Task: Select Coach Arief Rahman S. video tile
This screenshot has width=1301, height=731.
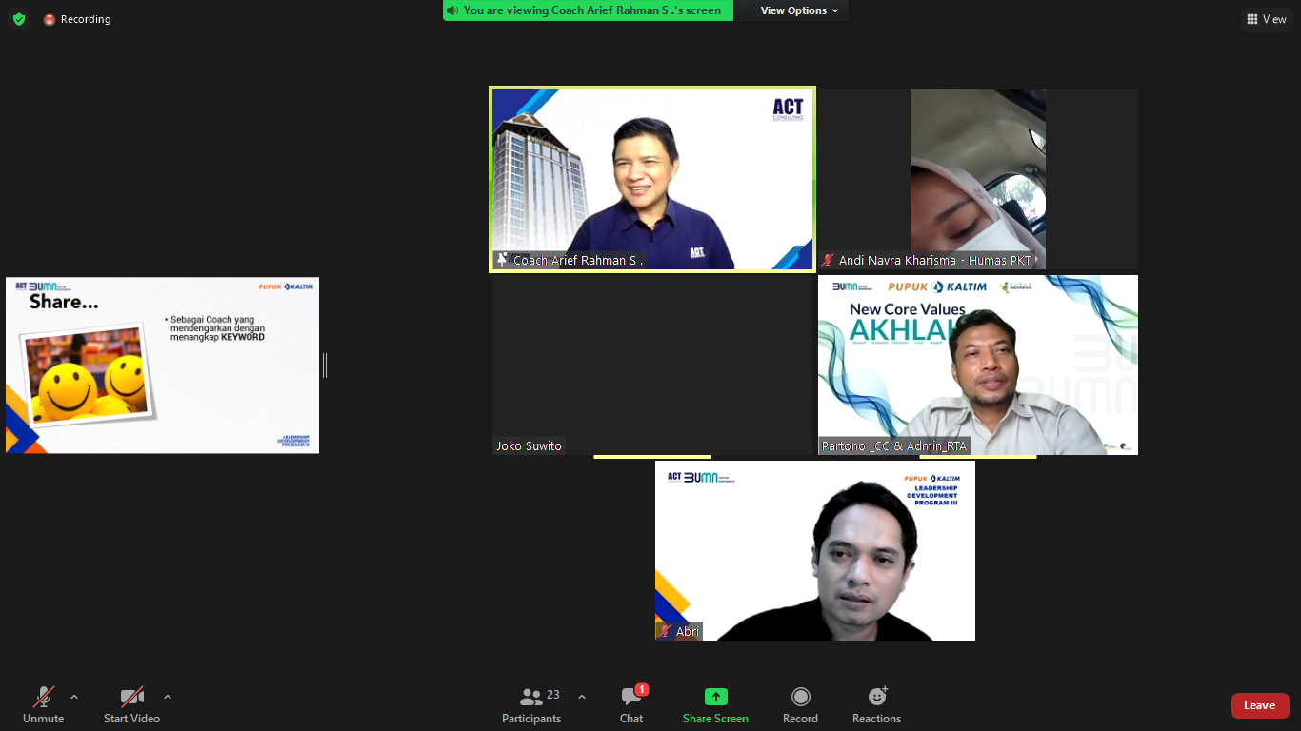Action: [652, 180]
